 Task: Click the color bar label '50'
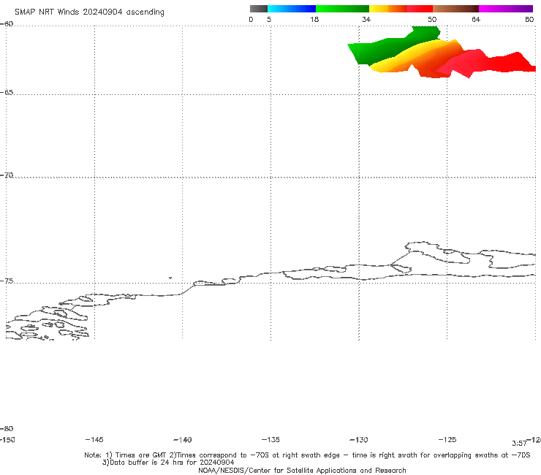[x=432, y=19]
